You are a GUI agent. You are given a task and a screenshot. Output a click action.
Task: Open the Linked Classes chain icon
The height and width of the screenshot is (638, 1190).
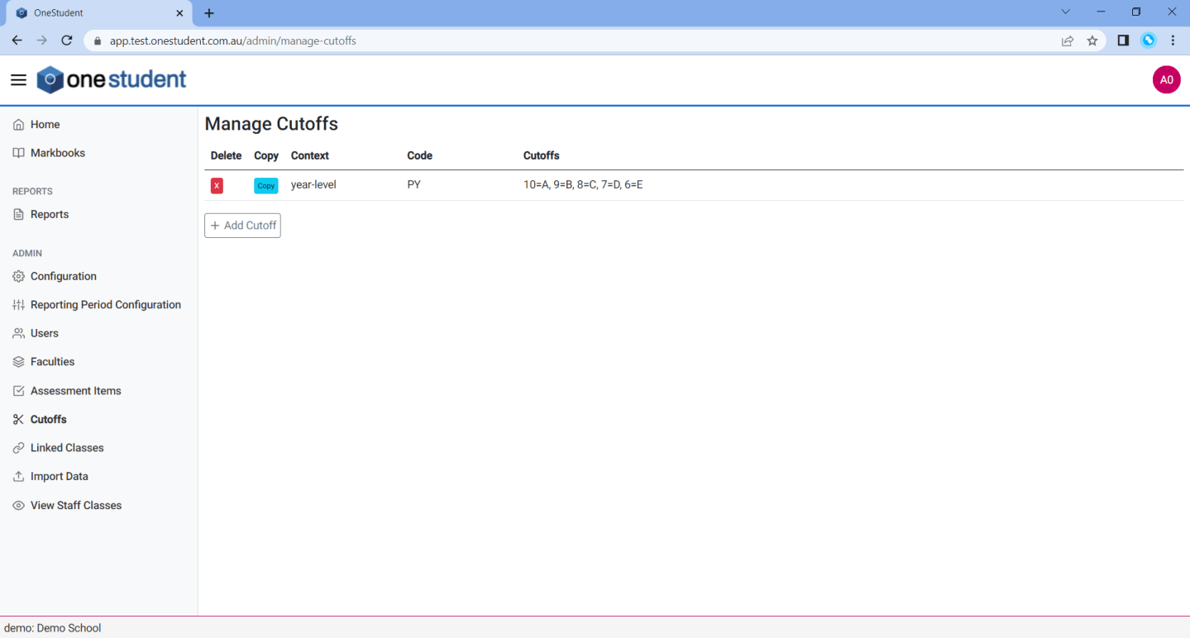point(18,447)
